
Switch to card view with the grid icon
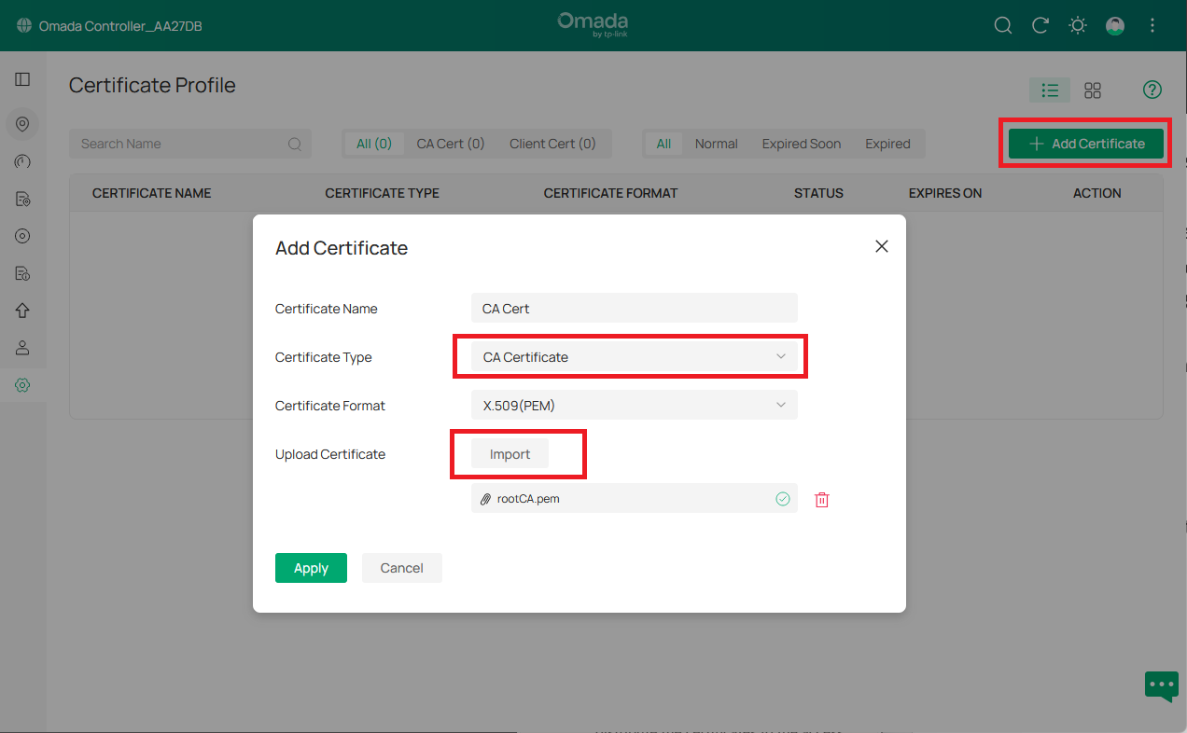click(x=1093, y=90)
